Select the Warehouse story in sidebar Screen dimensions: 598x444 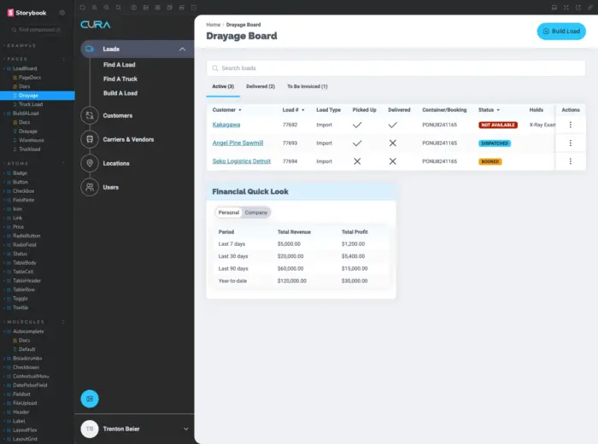32,140
